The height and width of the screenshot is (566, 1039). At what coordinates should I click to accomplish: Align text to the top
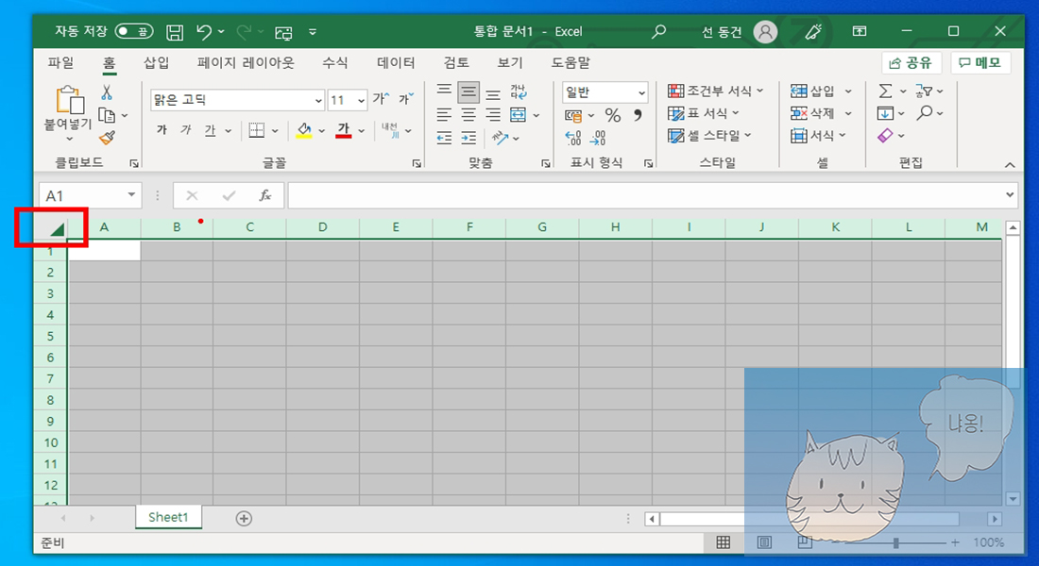click(444, 91)
